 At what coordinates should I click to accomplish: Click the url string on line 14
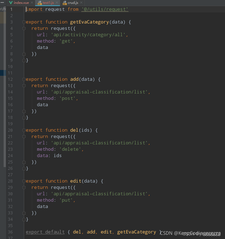coord(99,92)
